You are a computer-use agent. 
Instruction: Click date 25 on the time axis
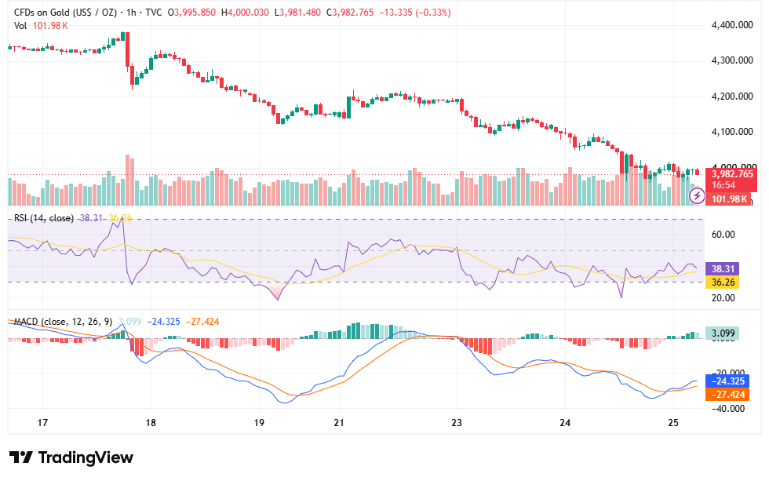(673, 423)
